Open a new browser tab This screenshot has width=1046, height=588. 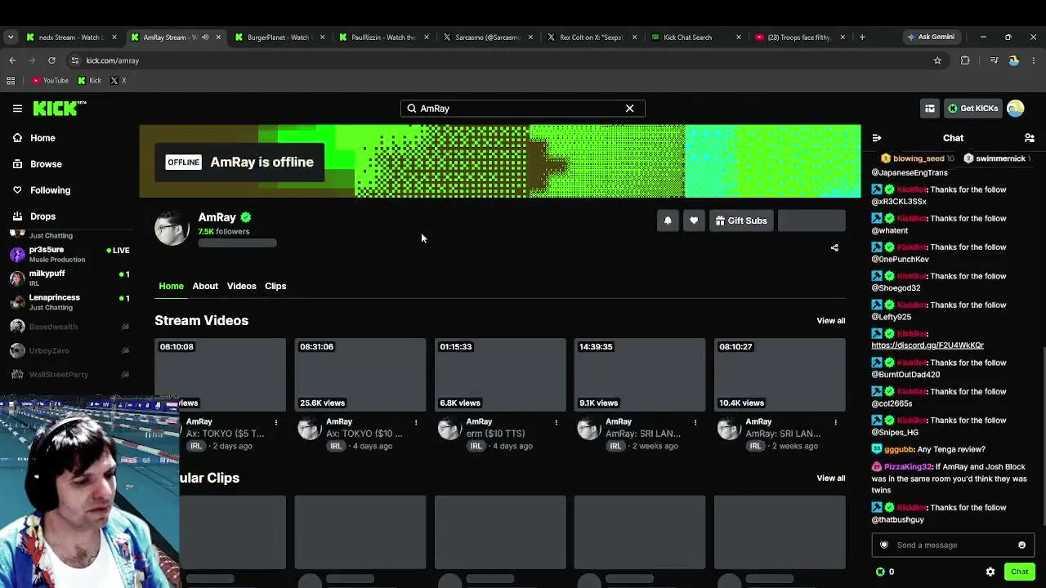(862, 37)
